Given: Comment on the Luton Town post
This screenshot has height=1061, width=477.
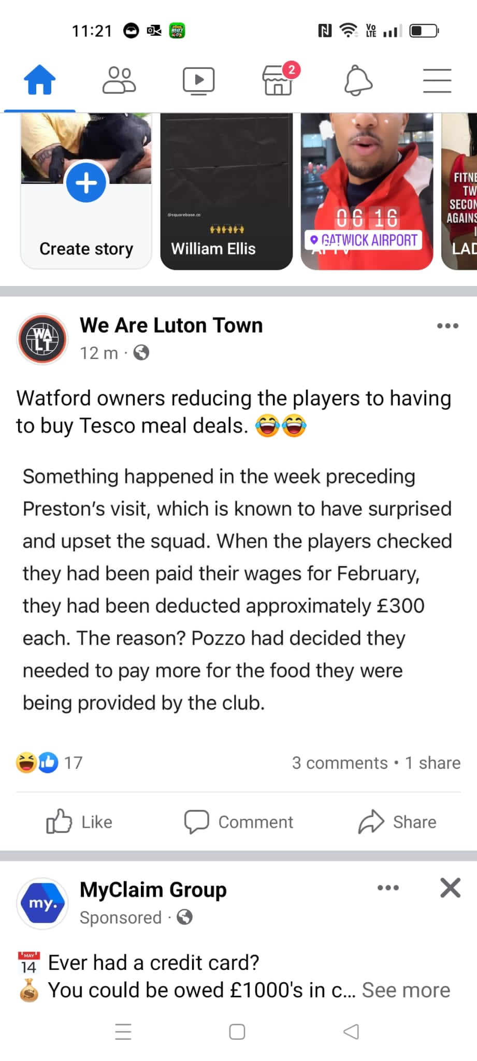Looking at the screenshot, I should pyautogui.click(x=239, y=822).
